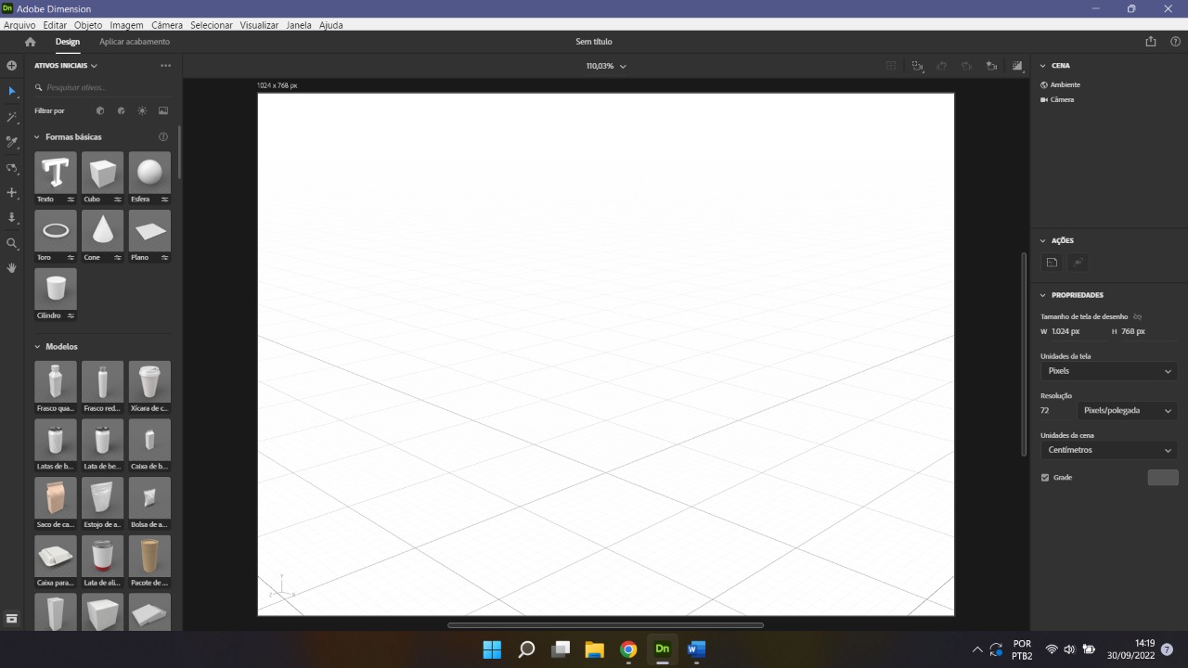Filter assets by models icon
This screenshot has width=1188, height=668.
point(100,110)
